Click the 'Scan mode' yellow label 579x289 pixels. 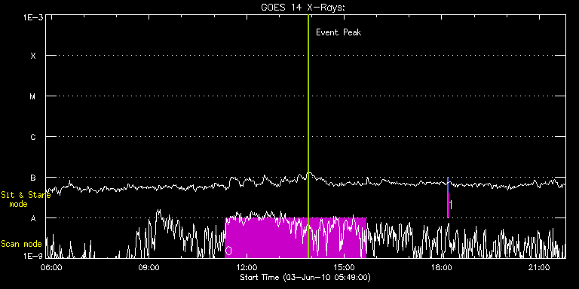coord(21,244)
